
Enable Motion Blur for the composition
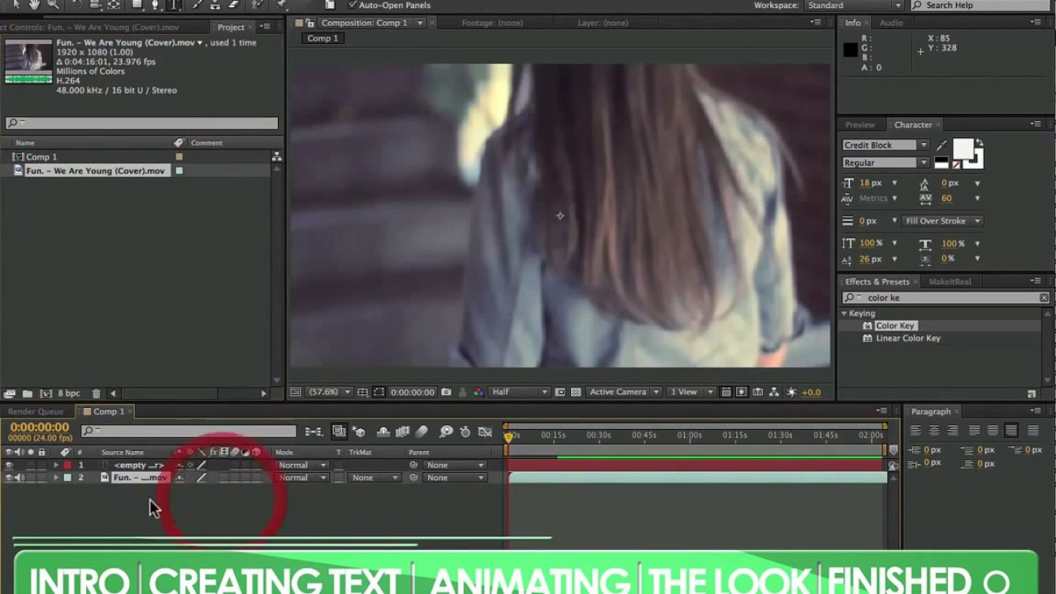coord(422,432)
